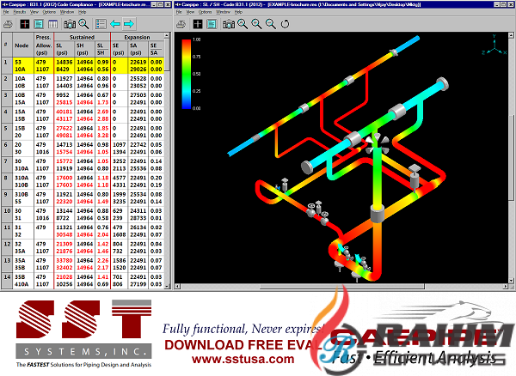Open graphics window icon in Code Compliance toolbar
Image resolution: width=516 pixels, height=376 pixels.
tap(25, 24)
